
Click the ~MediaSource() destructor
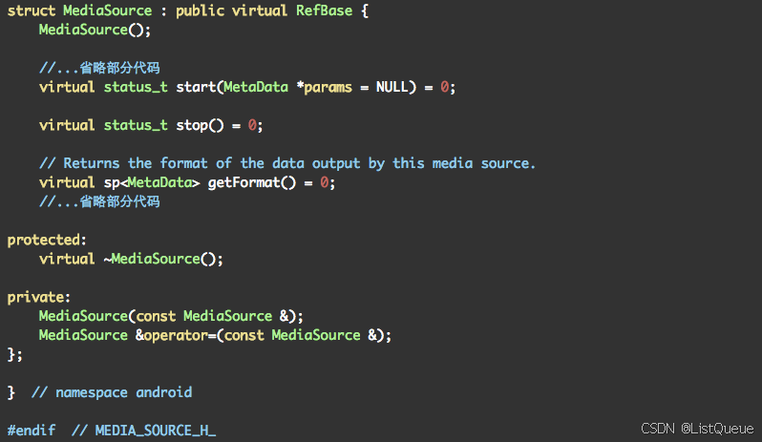coord(163,259)
